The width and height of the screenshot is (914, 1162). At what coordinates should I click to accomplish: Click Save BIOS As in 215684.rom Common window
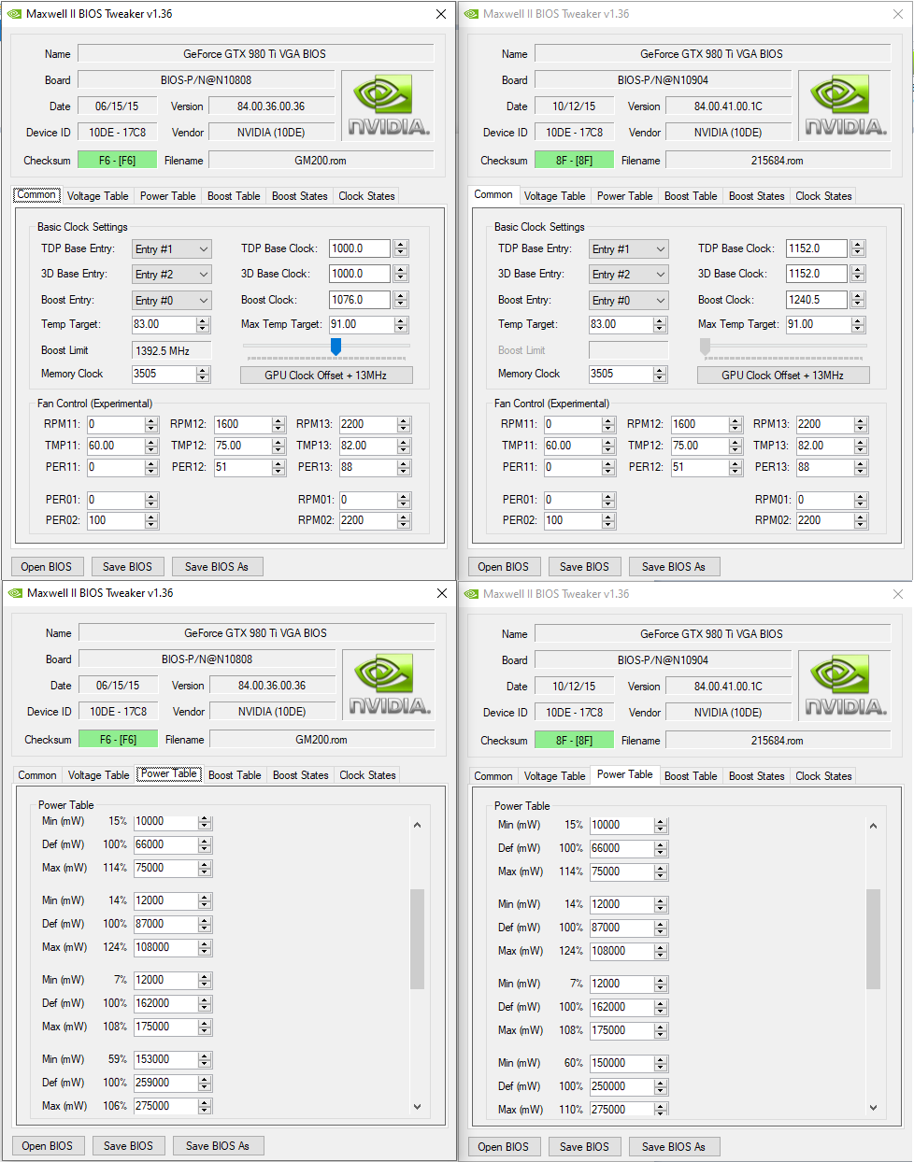[674, 567]
